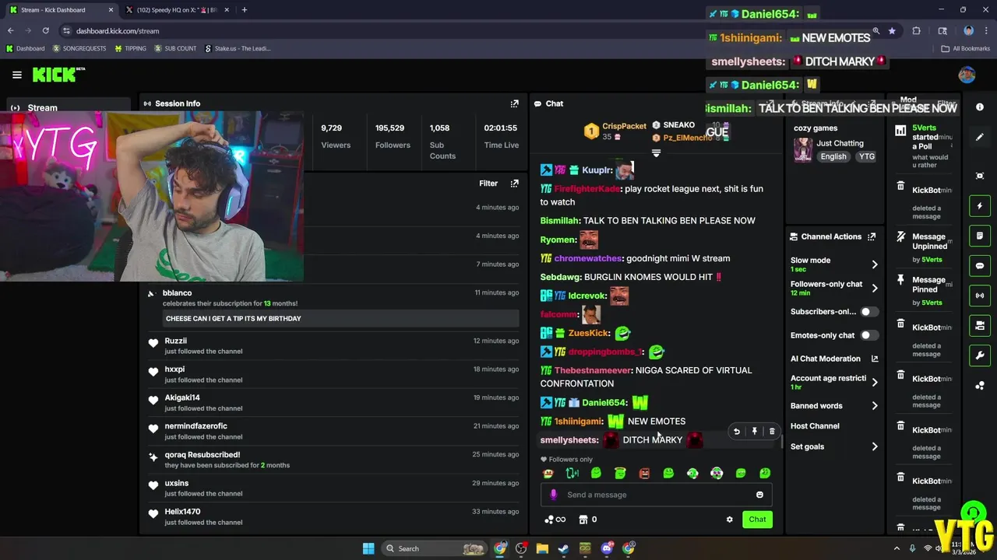This screenshot has width=997, height=560.
Task: Pop out the Session Info panel
Action: coord(514,103)
